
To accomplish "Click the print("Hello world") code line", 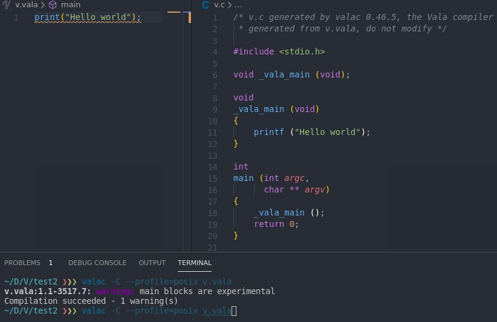I will point(88,17).
